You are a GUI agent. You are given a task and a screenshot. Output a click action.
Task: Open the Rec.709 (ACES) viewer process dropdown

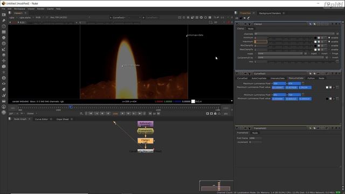click(70, 17)
